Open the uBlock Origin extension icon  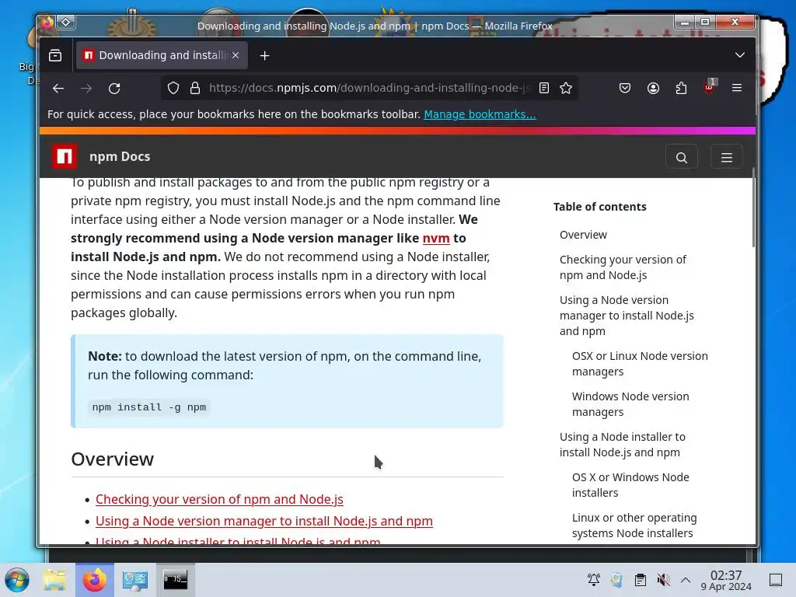pos(709,87)
